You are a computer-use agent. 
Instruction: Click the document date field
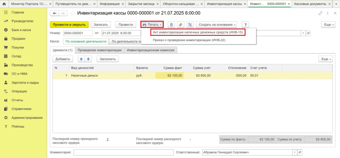(120, 34)
